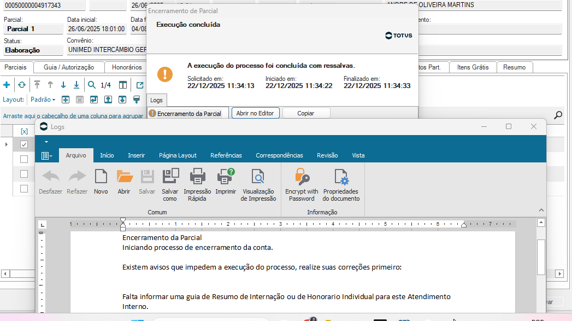Run Impressão Rápida

[197, 185]
